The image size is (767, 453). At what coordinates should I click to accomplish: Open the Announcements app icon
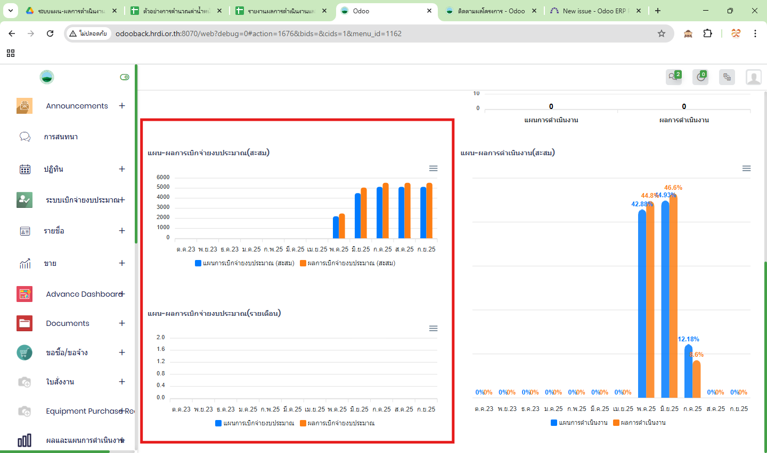25,106
